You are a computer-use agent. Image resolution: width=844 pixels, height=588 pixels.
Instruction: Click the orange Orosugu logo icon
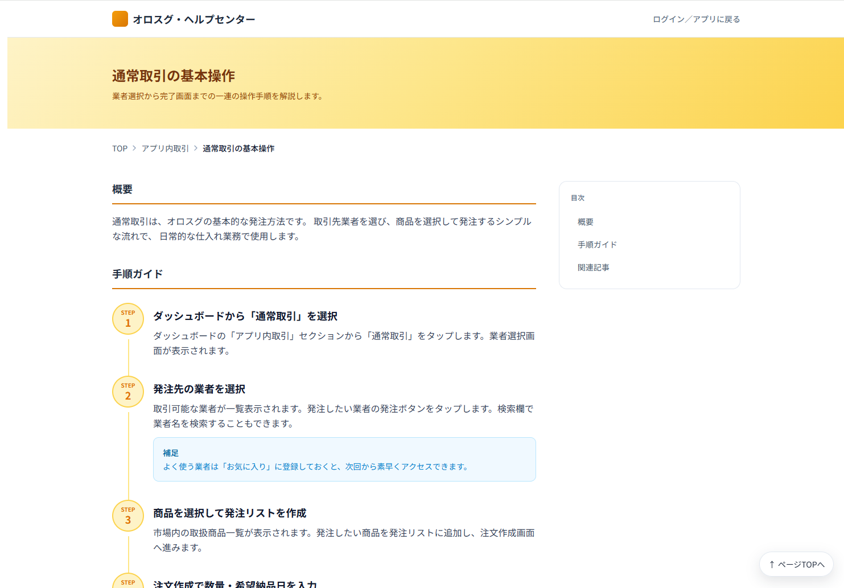(120, 19)
